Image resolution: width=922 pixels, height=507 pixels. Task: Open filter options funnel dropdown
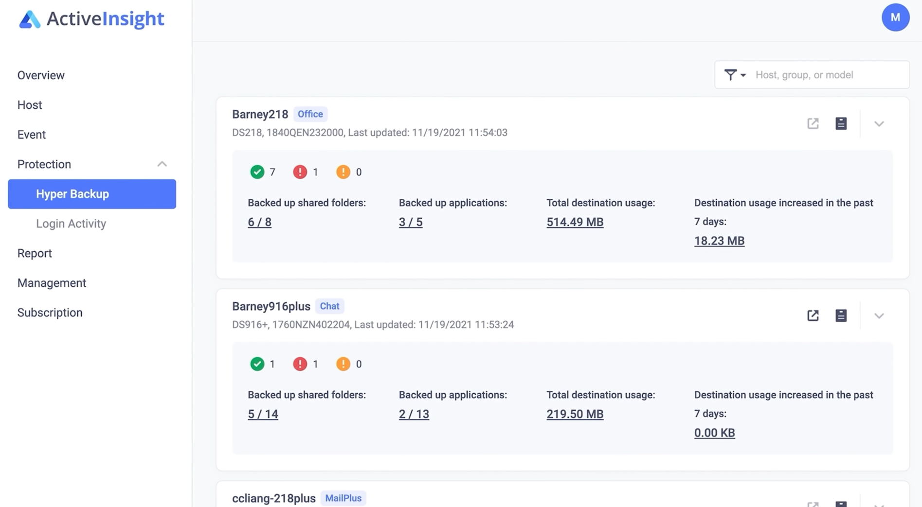[735, 75]
